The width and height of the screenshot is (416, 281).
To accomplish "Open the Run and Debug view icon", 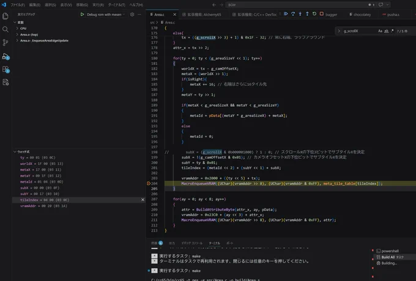I will [x=6, y=56].
